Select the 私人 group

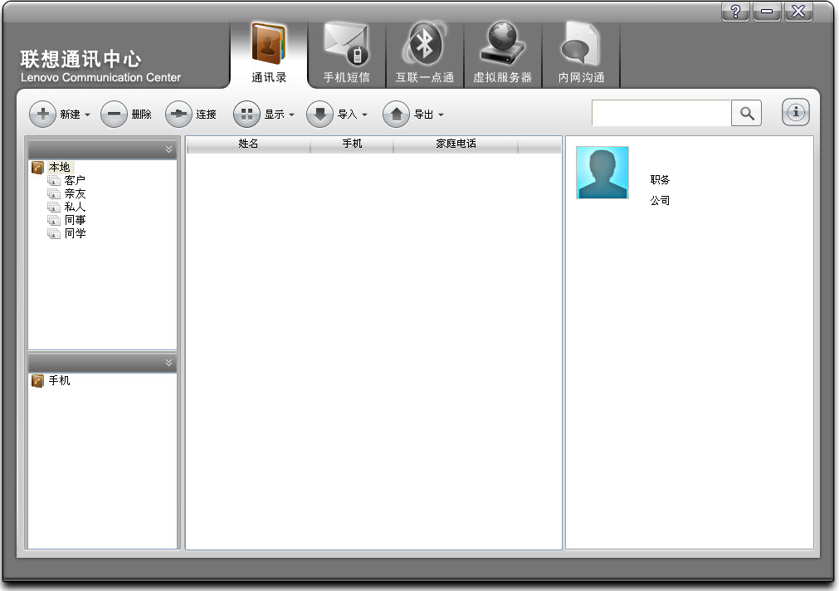(75, 207)
